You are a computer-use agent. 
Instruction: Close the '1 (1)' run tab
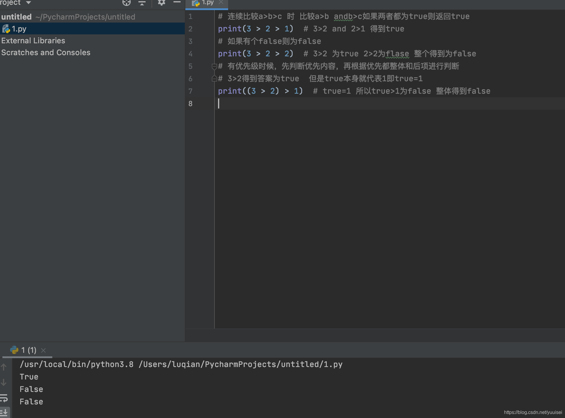point(43,350)
